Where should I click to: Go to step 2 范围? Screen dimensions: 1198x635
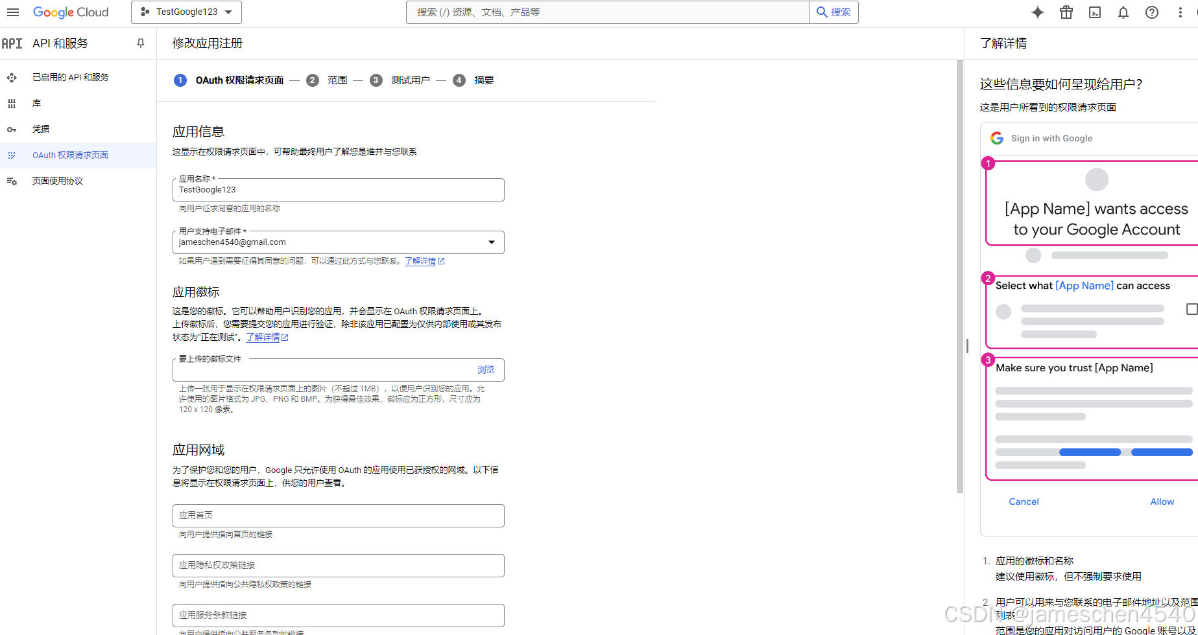click(327, 80)
